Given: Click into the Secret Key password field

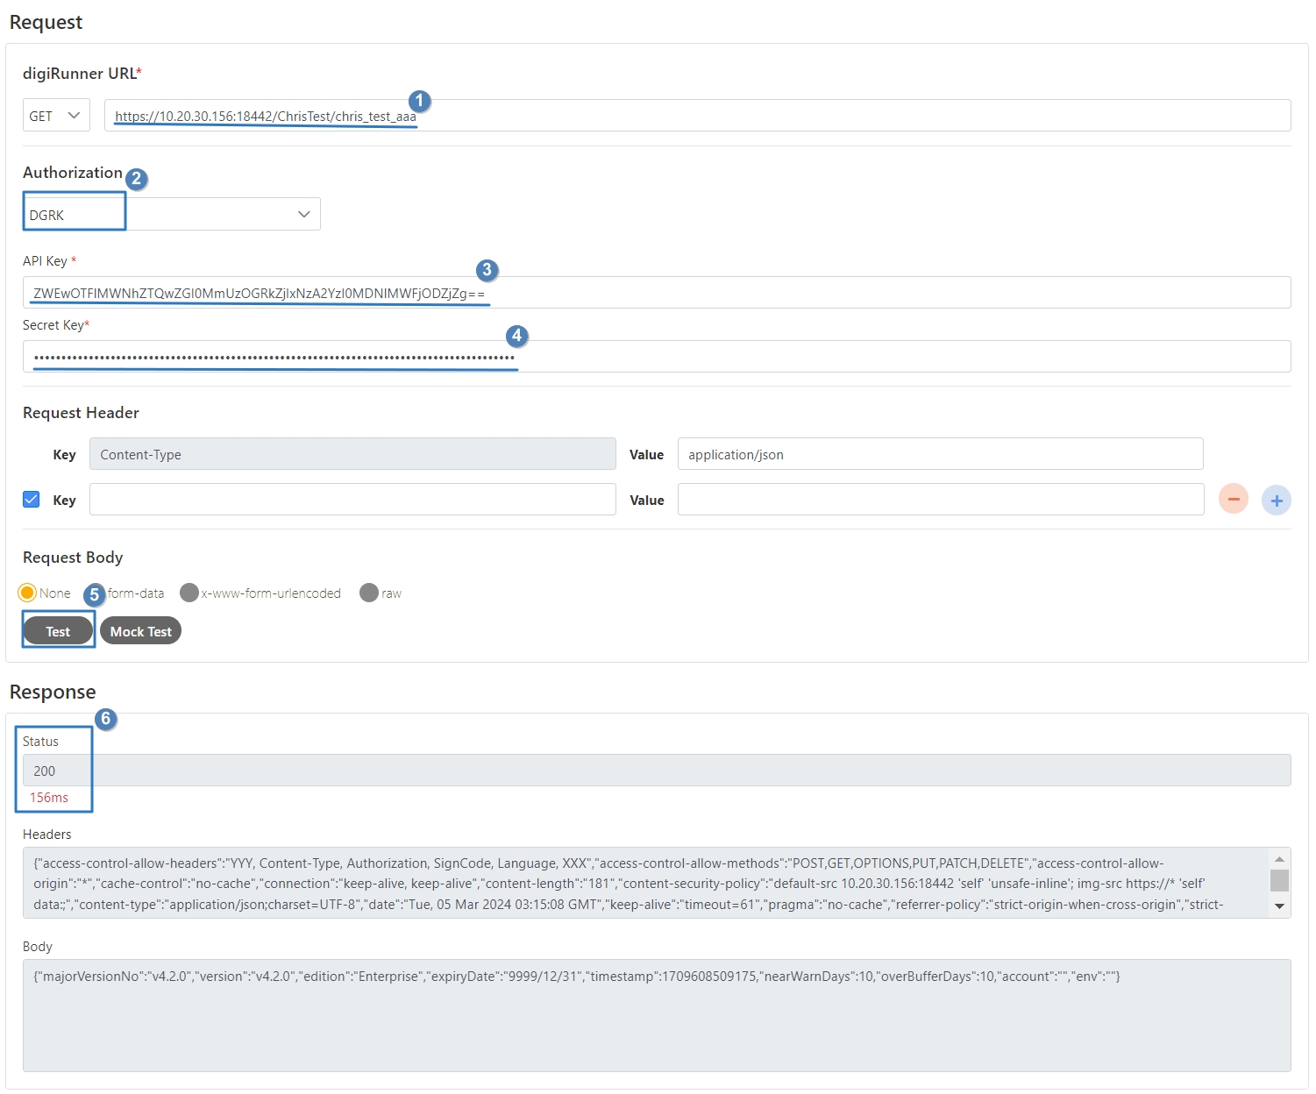Looking at the screenshot, I should coord(789,357).
